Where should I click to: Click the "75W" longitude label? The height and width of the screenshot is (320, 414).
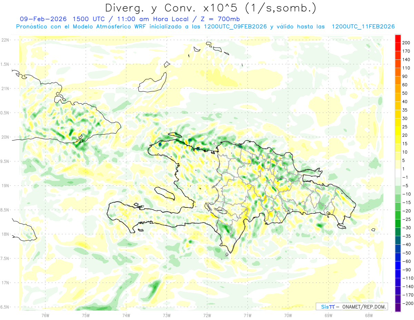pyautogui.click(x=86, y=315)
